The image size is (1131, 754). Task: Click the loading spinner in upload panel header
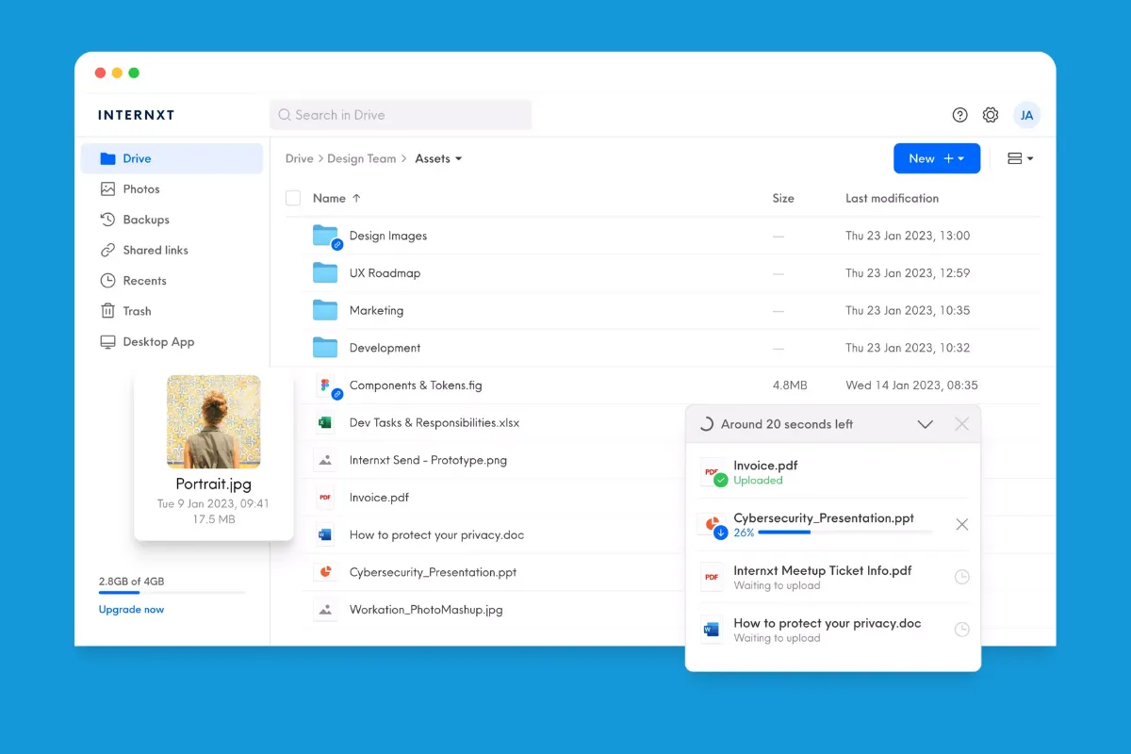coord(706,424)
